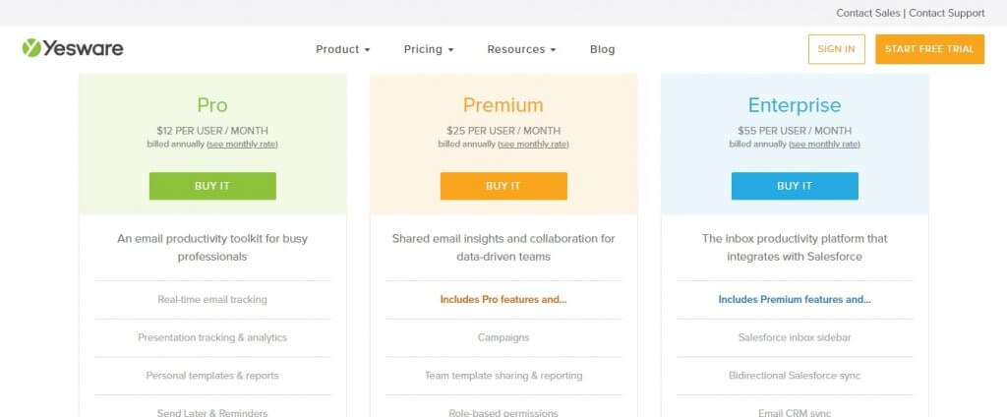
Task: Click 'Role-based permissions' feature
Action: point(503,412)
